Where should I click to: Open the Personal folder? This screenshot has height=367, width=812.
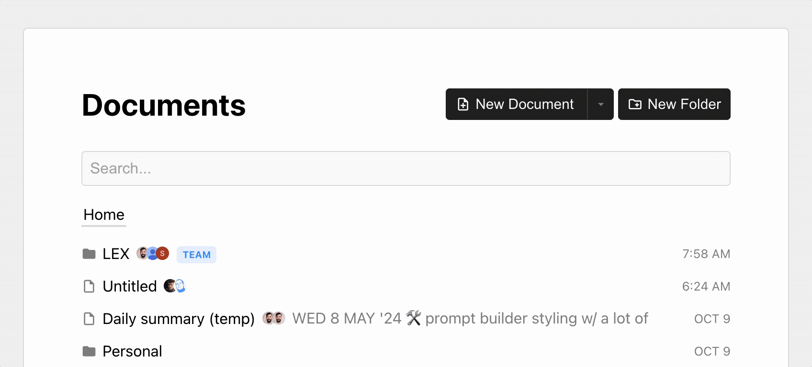pos(132,351)
